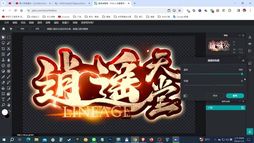Select the Clone stamp tool
The width and height of the screenshot is (254, 143).
[x=3, y=60]
